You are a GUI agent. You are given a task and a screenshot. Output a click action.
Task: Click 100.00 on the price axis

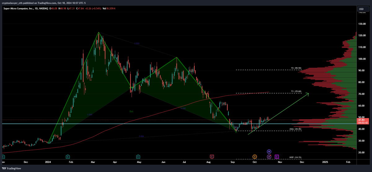click(362, 59)
